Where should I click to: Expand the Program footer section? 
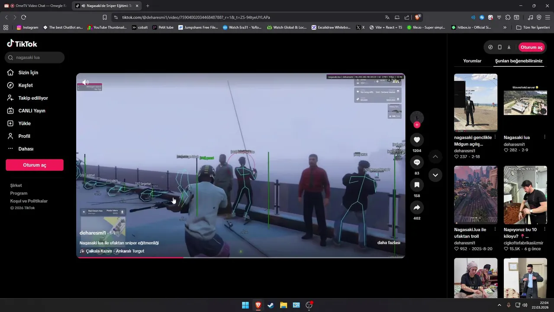19,193
